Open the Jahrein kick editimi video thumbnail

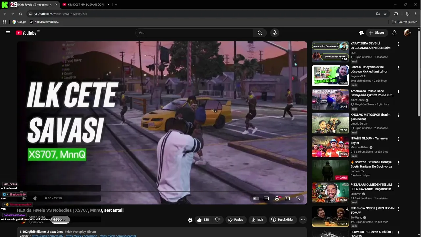[330, 75]
